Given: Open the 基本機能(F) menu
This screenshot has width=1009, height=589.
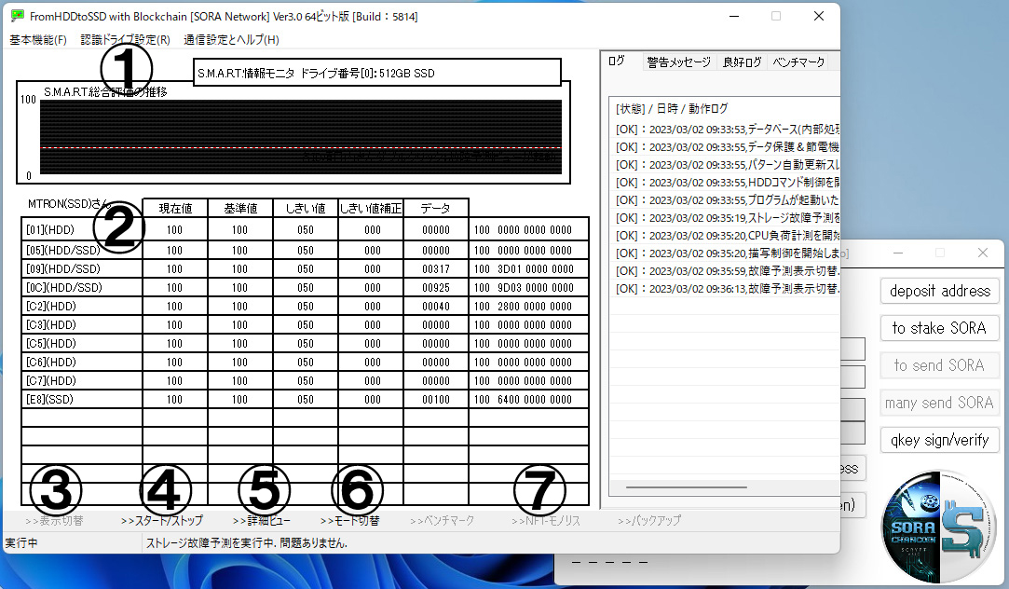Looking at the screenshot, I should 38,40.
